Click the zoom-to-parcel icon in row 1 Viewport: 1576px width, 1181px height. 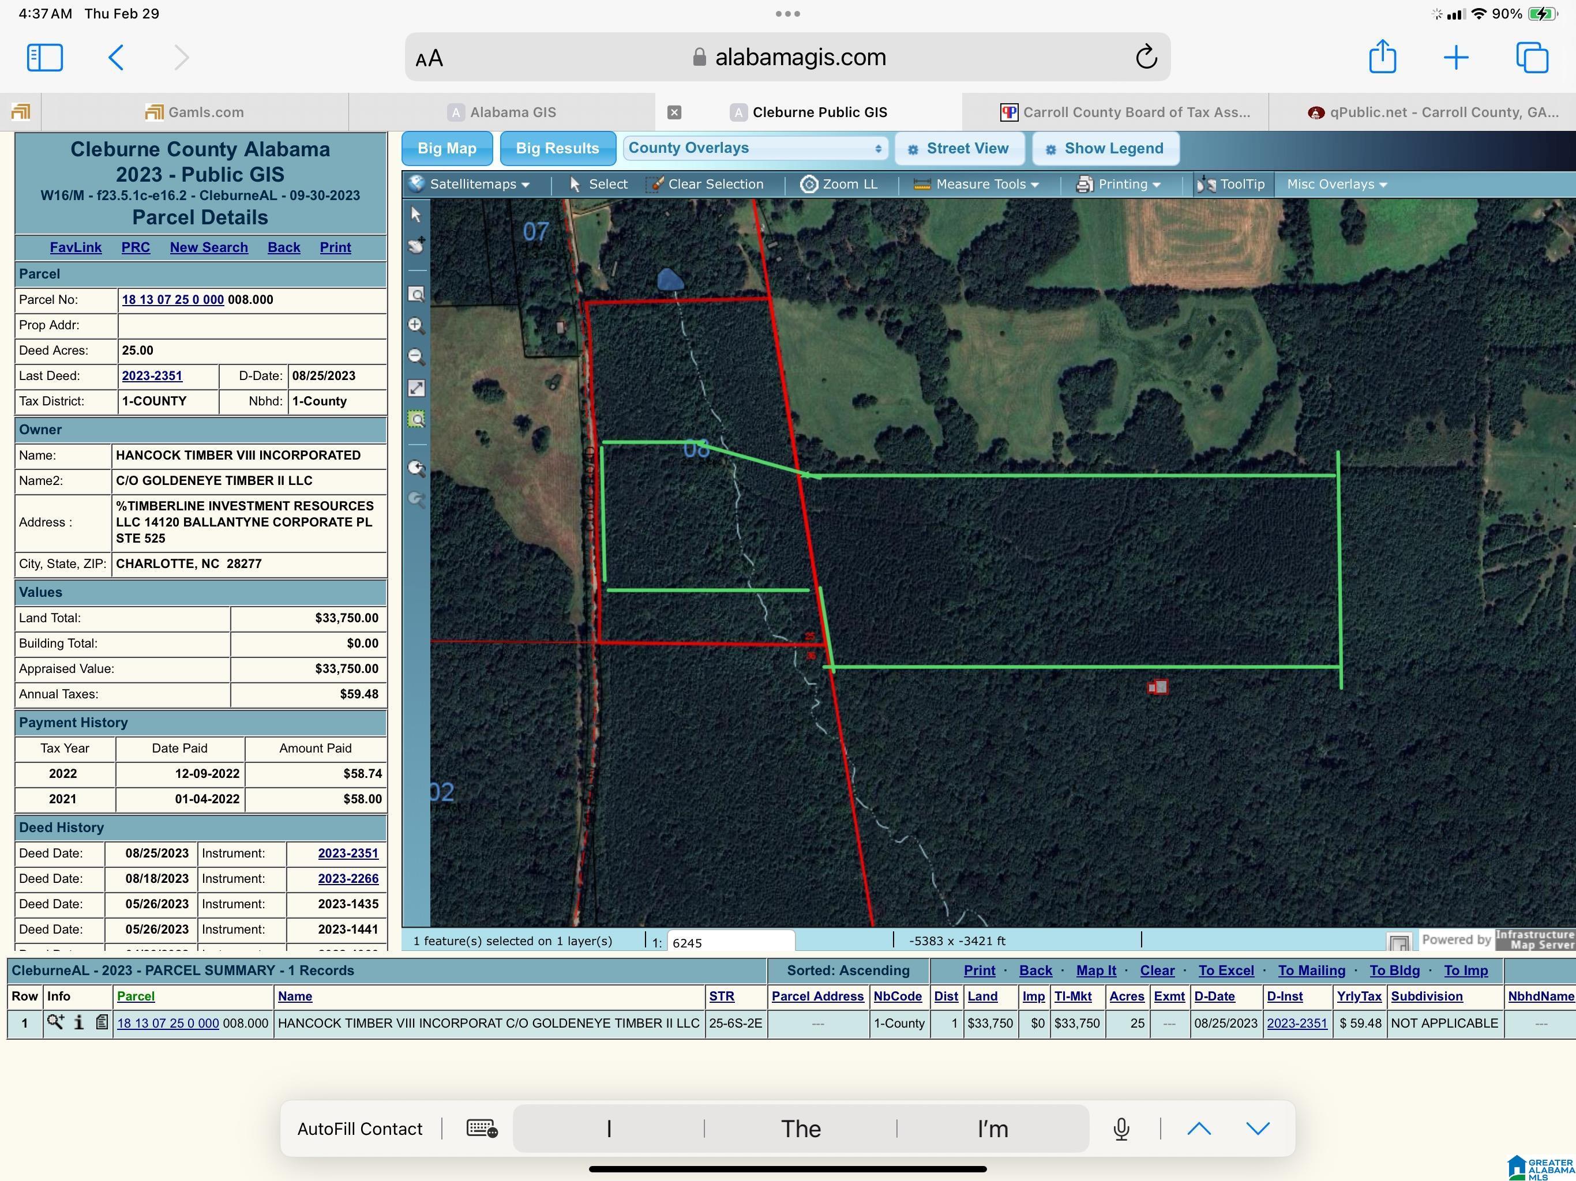[55, 1023]
